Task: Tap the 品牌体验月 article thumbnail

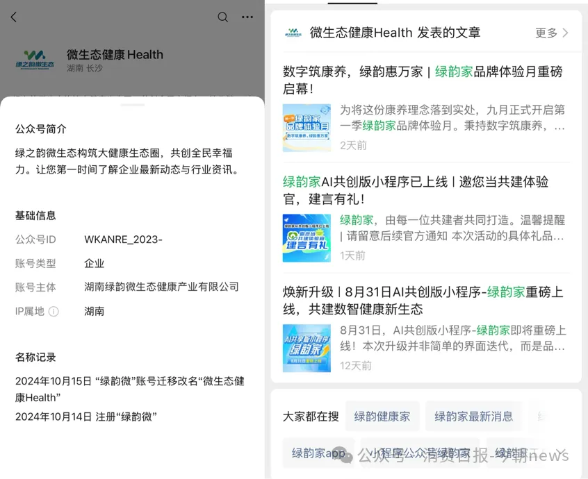Action: click(x=307, y=128)
